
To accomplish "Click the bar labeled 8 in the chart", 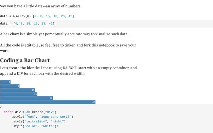I will coord(10,86).
